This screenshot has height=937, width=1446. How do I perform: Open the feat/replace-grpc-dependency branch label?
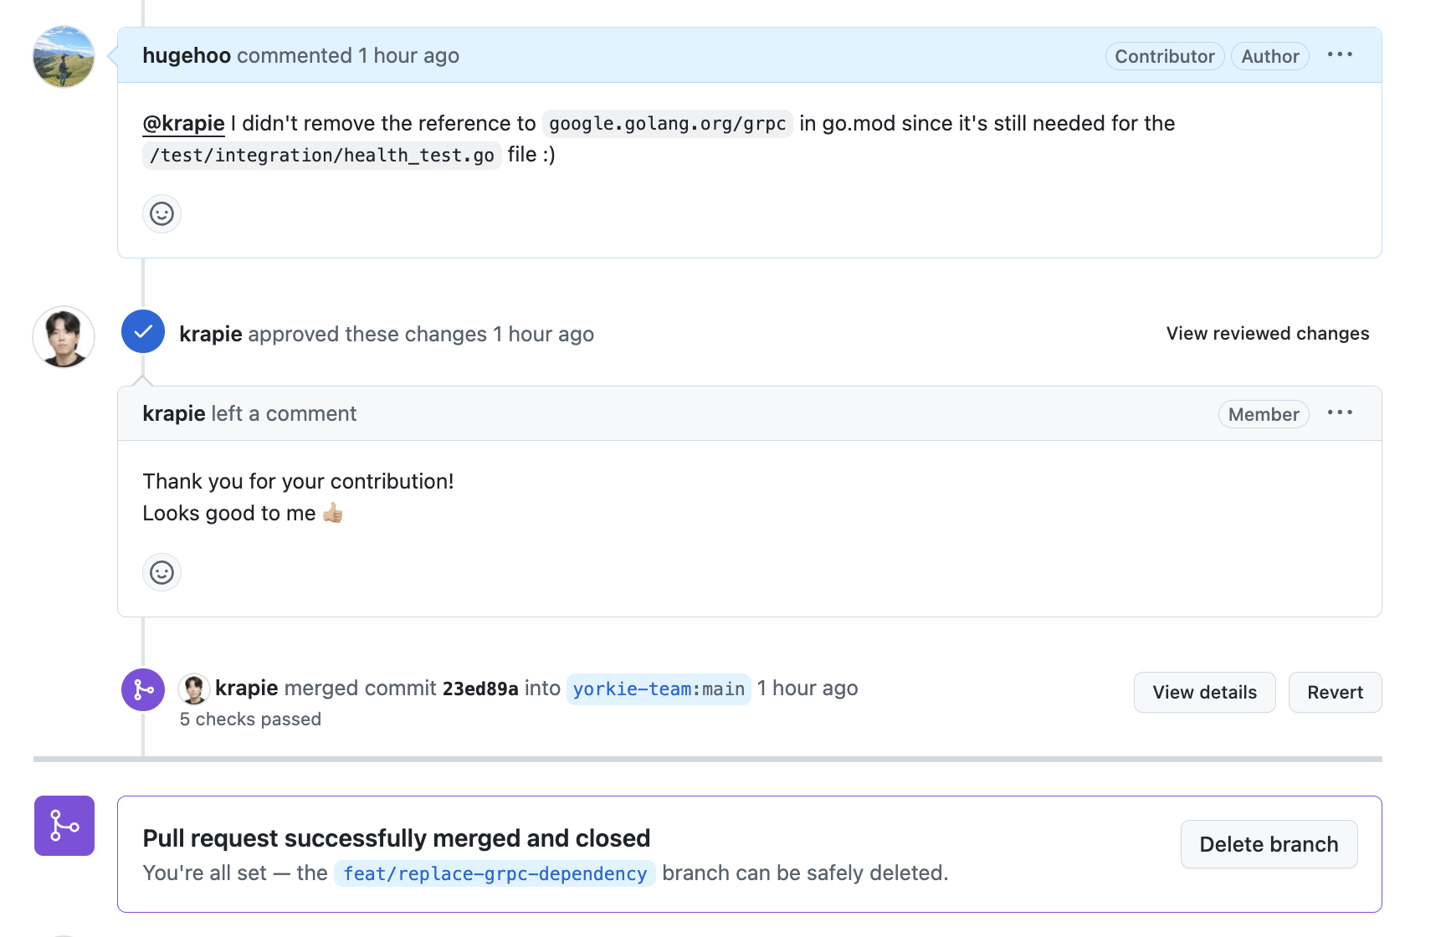(x=495, y=873)
